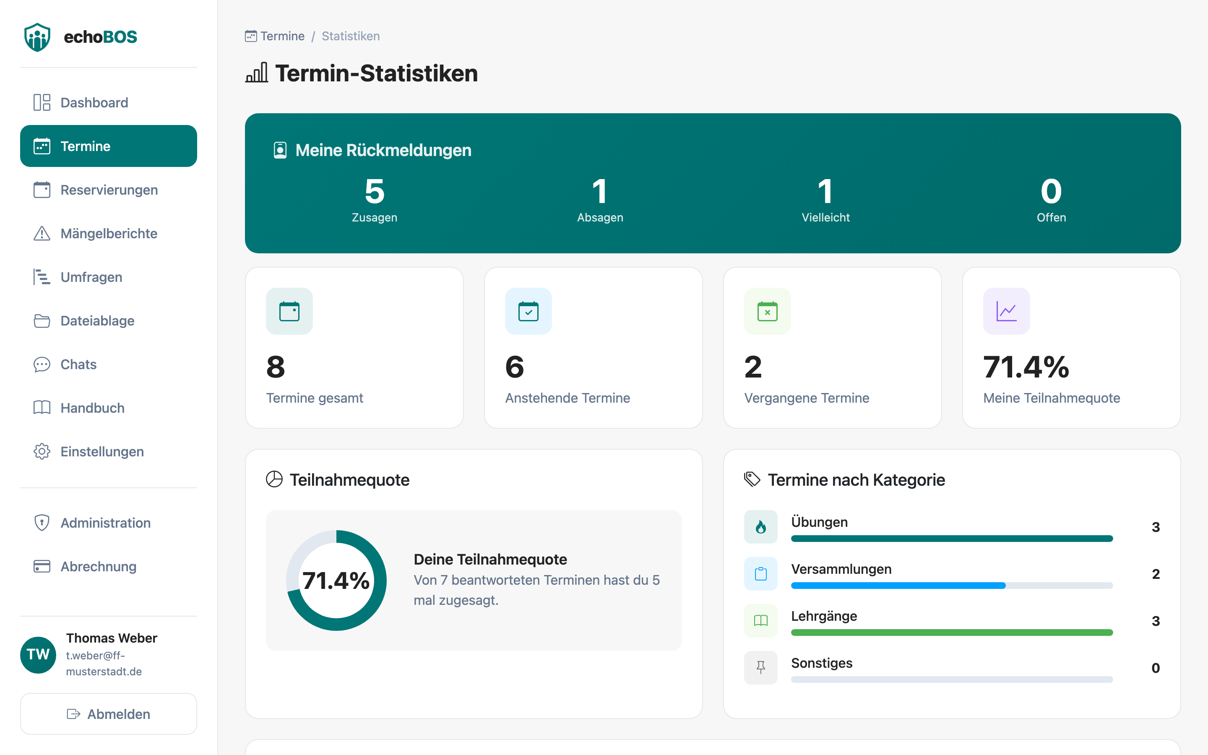Click the Umfragen chart icon
1208x755 pixels.
(x=42, y=277)
